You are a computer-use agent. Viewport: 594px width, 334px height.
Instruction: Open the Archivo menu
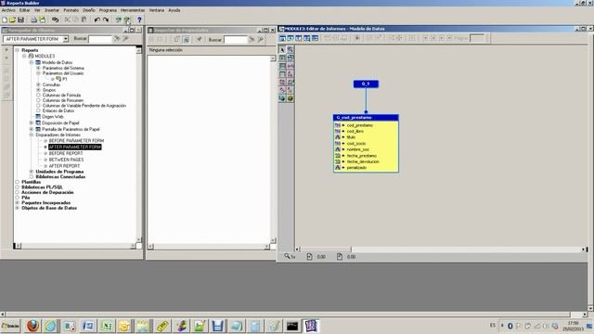pos(8,10)
